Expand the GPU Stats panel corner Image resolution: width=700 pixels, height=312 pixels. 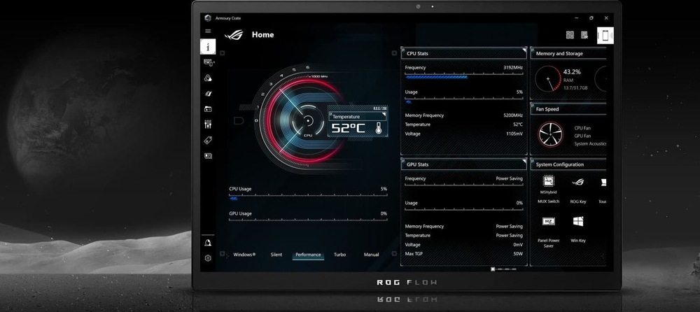click(x=524, y=161)
